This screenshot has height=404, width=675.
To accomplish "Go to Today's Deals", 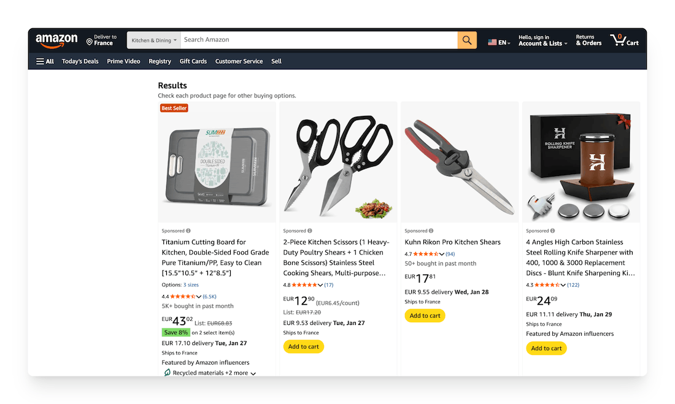I will click(x=80, y=61).
